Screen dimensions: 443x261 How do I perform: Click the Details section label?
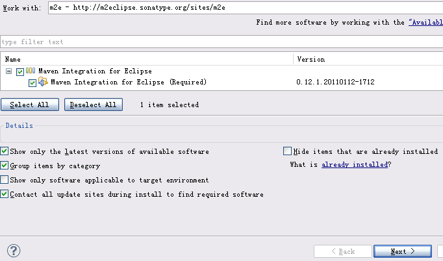(x=19, y=125)
